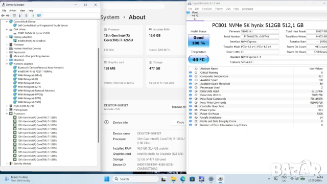This screenshot has height=184, width=327.
Task: Click the Firmware field 51003141
Action: point(260,32)
